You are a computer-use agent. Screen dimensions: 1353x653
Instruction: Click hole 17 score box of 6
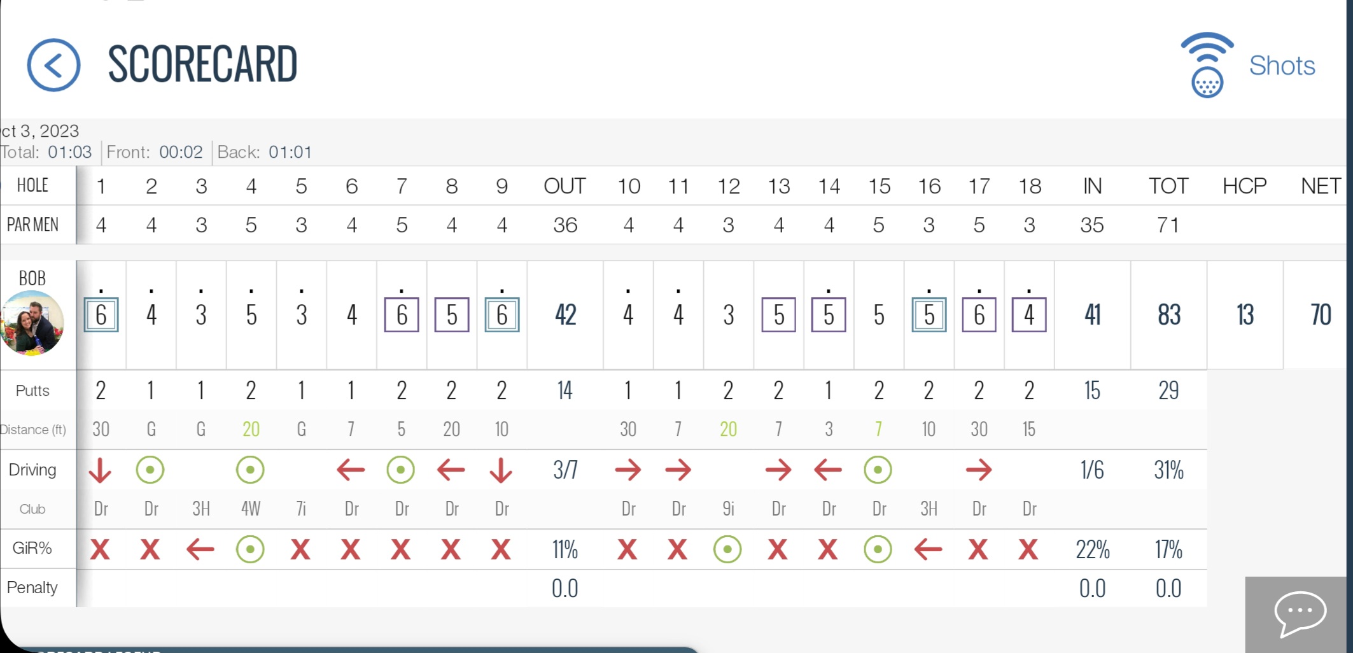pyautogui.click(x=979, y=315)
